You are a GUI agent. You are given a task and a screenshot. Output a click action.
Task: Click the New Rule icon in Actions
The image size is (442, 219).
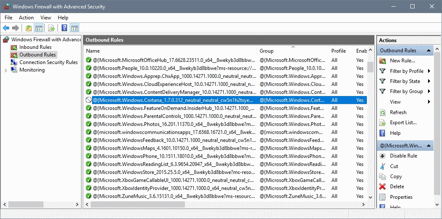(382, 61)
